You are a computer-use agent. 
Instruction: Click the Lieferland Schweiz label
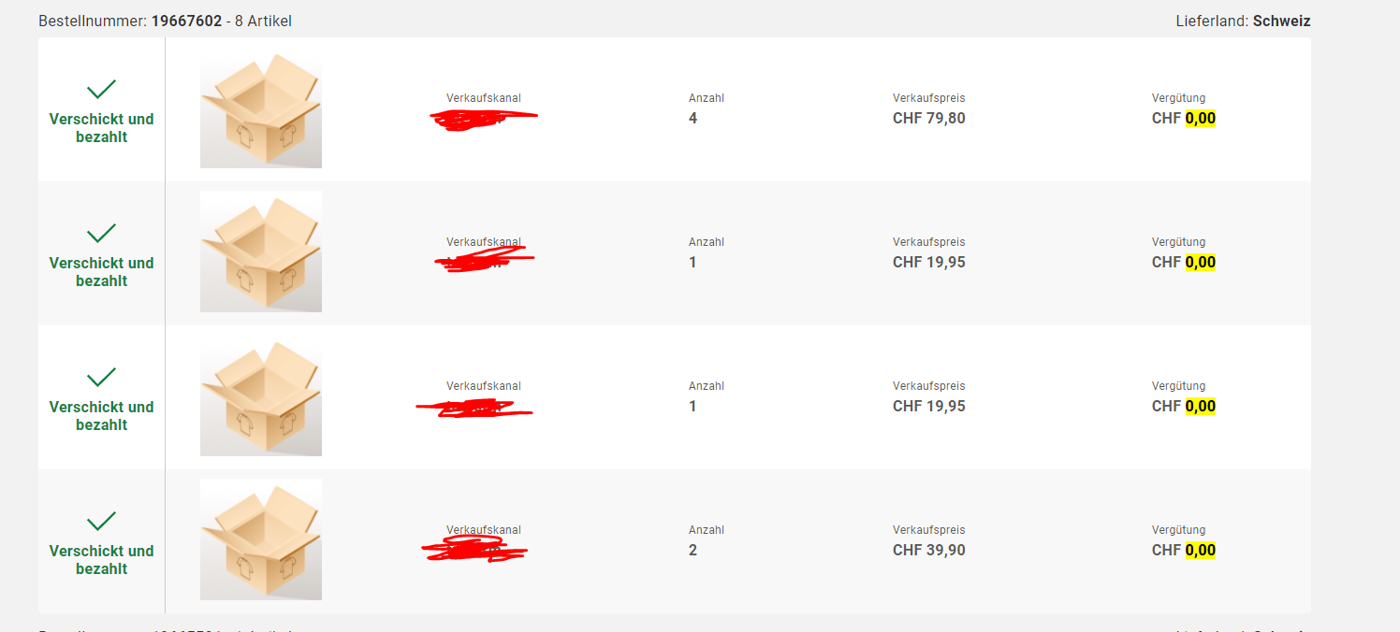pos(1243,21)
